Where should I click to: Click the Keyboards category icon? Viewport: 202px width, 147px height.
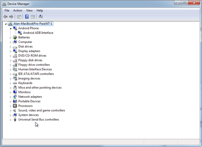[x=15, y=83]
